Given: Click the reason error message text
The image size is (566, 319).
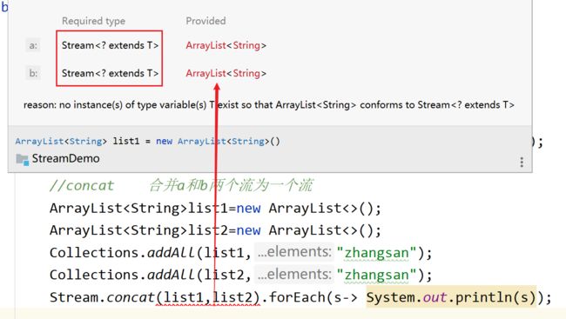Looking at the screenshot, I should click(269, 105).
